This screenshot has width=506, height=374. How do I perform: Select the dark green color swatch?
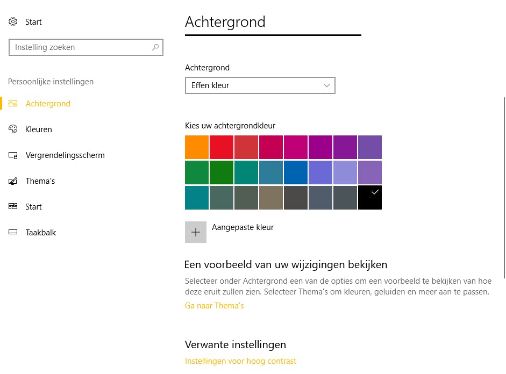tap(222, 172)
